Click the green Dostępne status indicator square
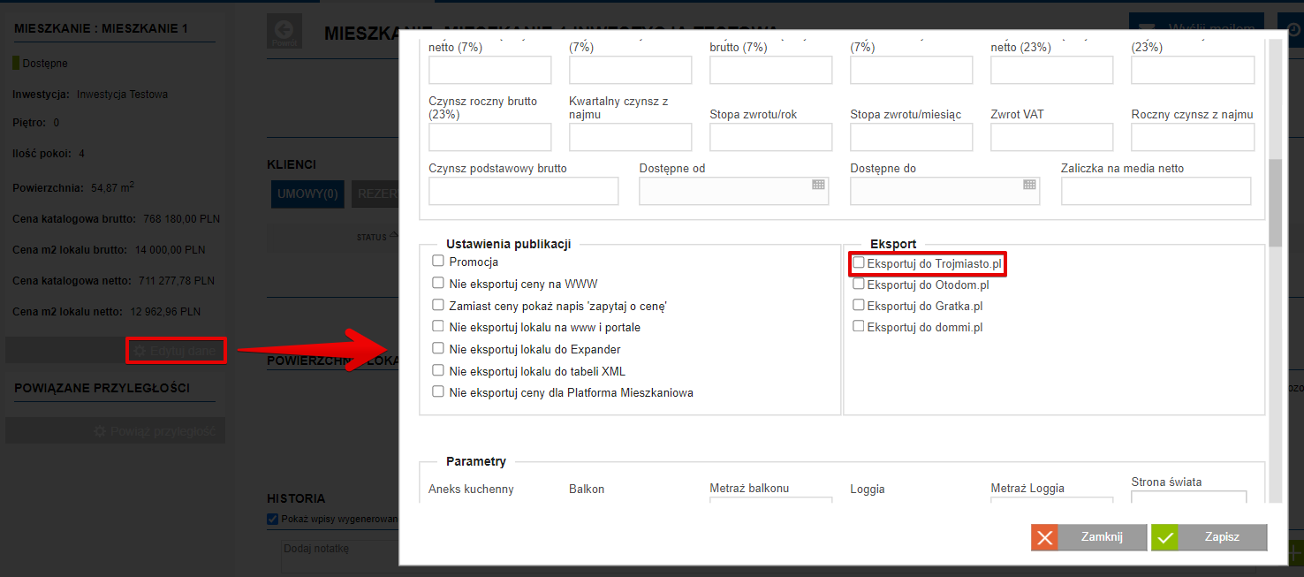Screen dimensions: 1304x577 (16, 64)
